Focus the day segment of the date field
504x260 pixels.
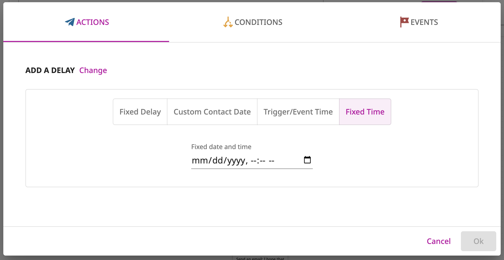217,160
